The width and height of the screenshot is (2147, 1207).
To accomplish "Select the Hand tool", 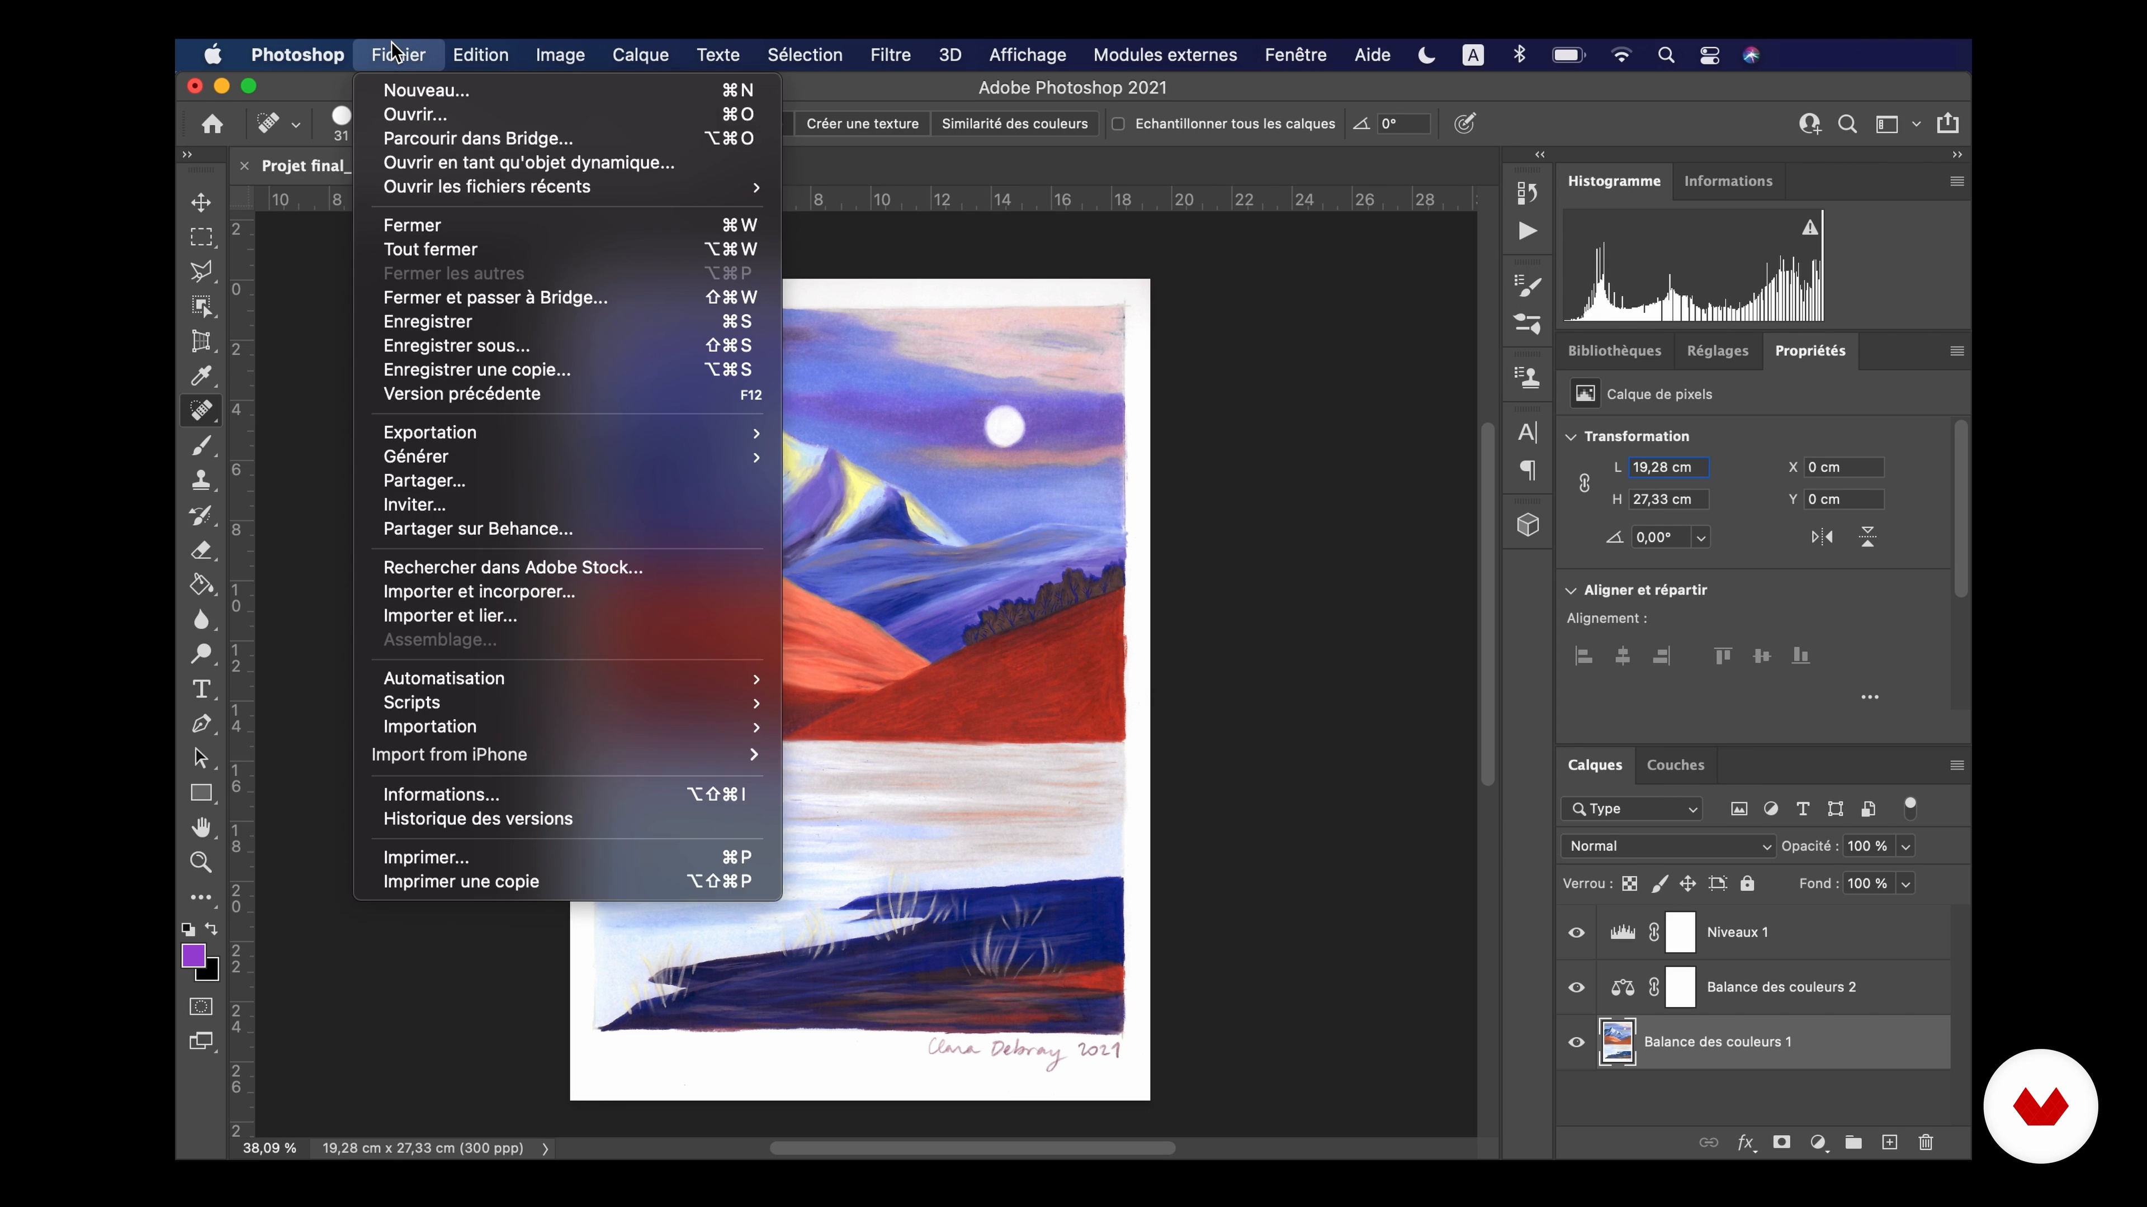I will coord(201,827).
